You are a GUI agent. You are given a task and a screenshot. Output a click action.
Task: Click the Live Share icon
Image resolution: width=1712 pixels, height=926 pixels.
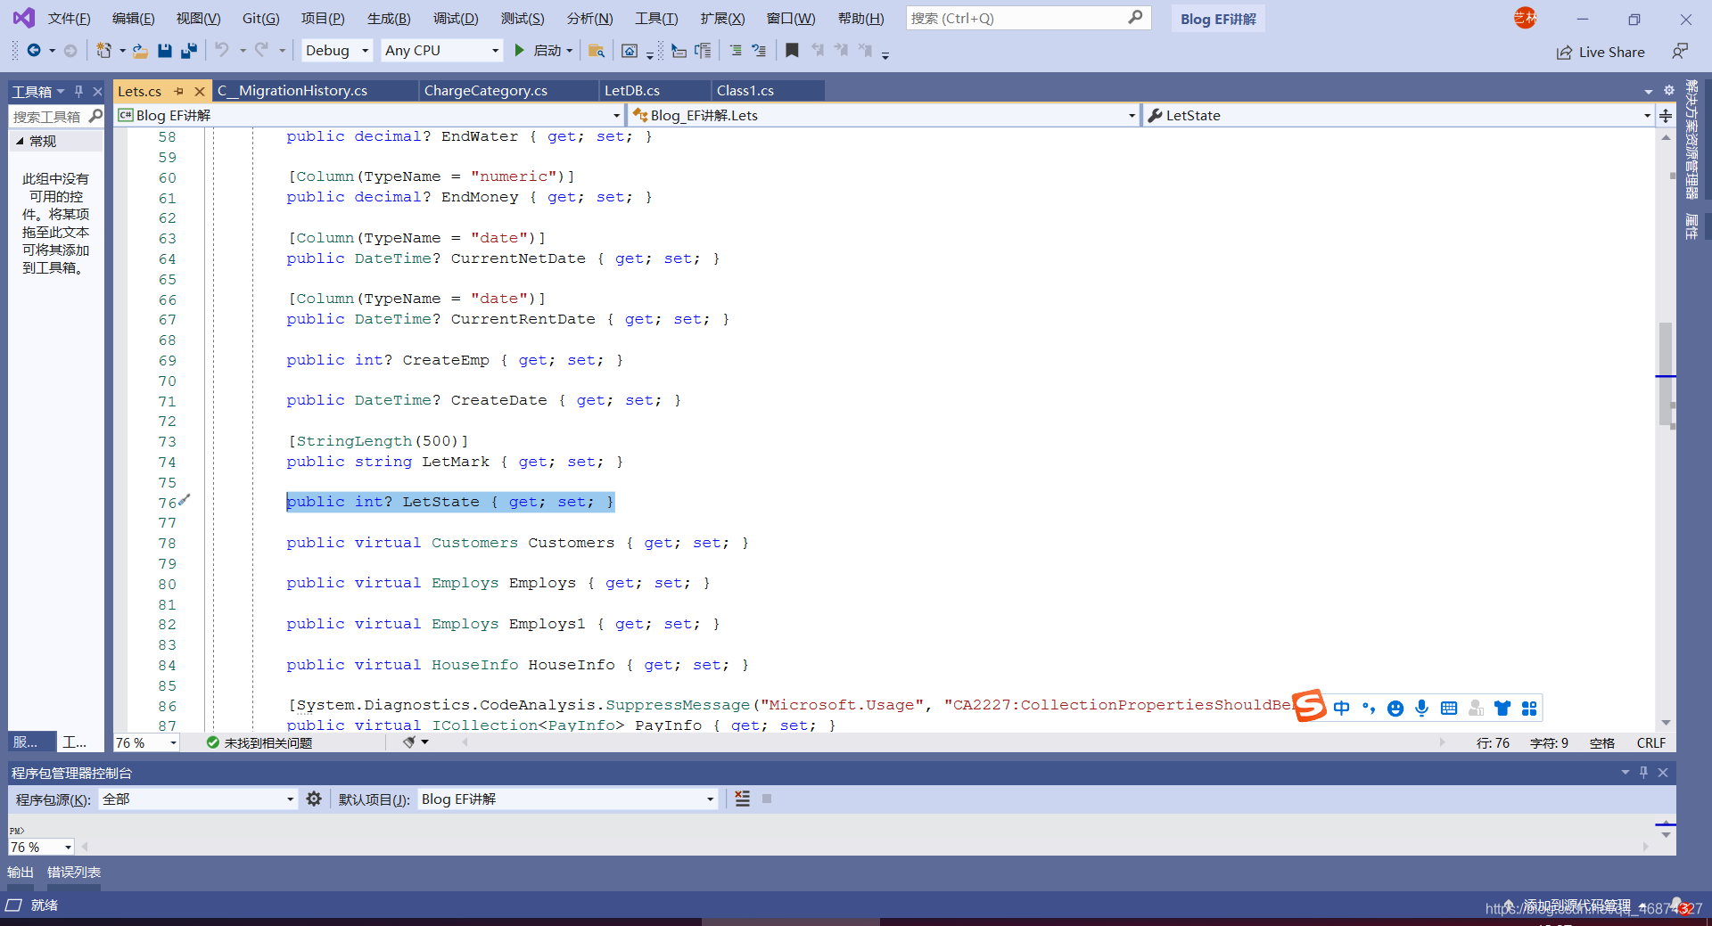coord(1564,53)
